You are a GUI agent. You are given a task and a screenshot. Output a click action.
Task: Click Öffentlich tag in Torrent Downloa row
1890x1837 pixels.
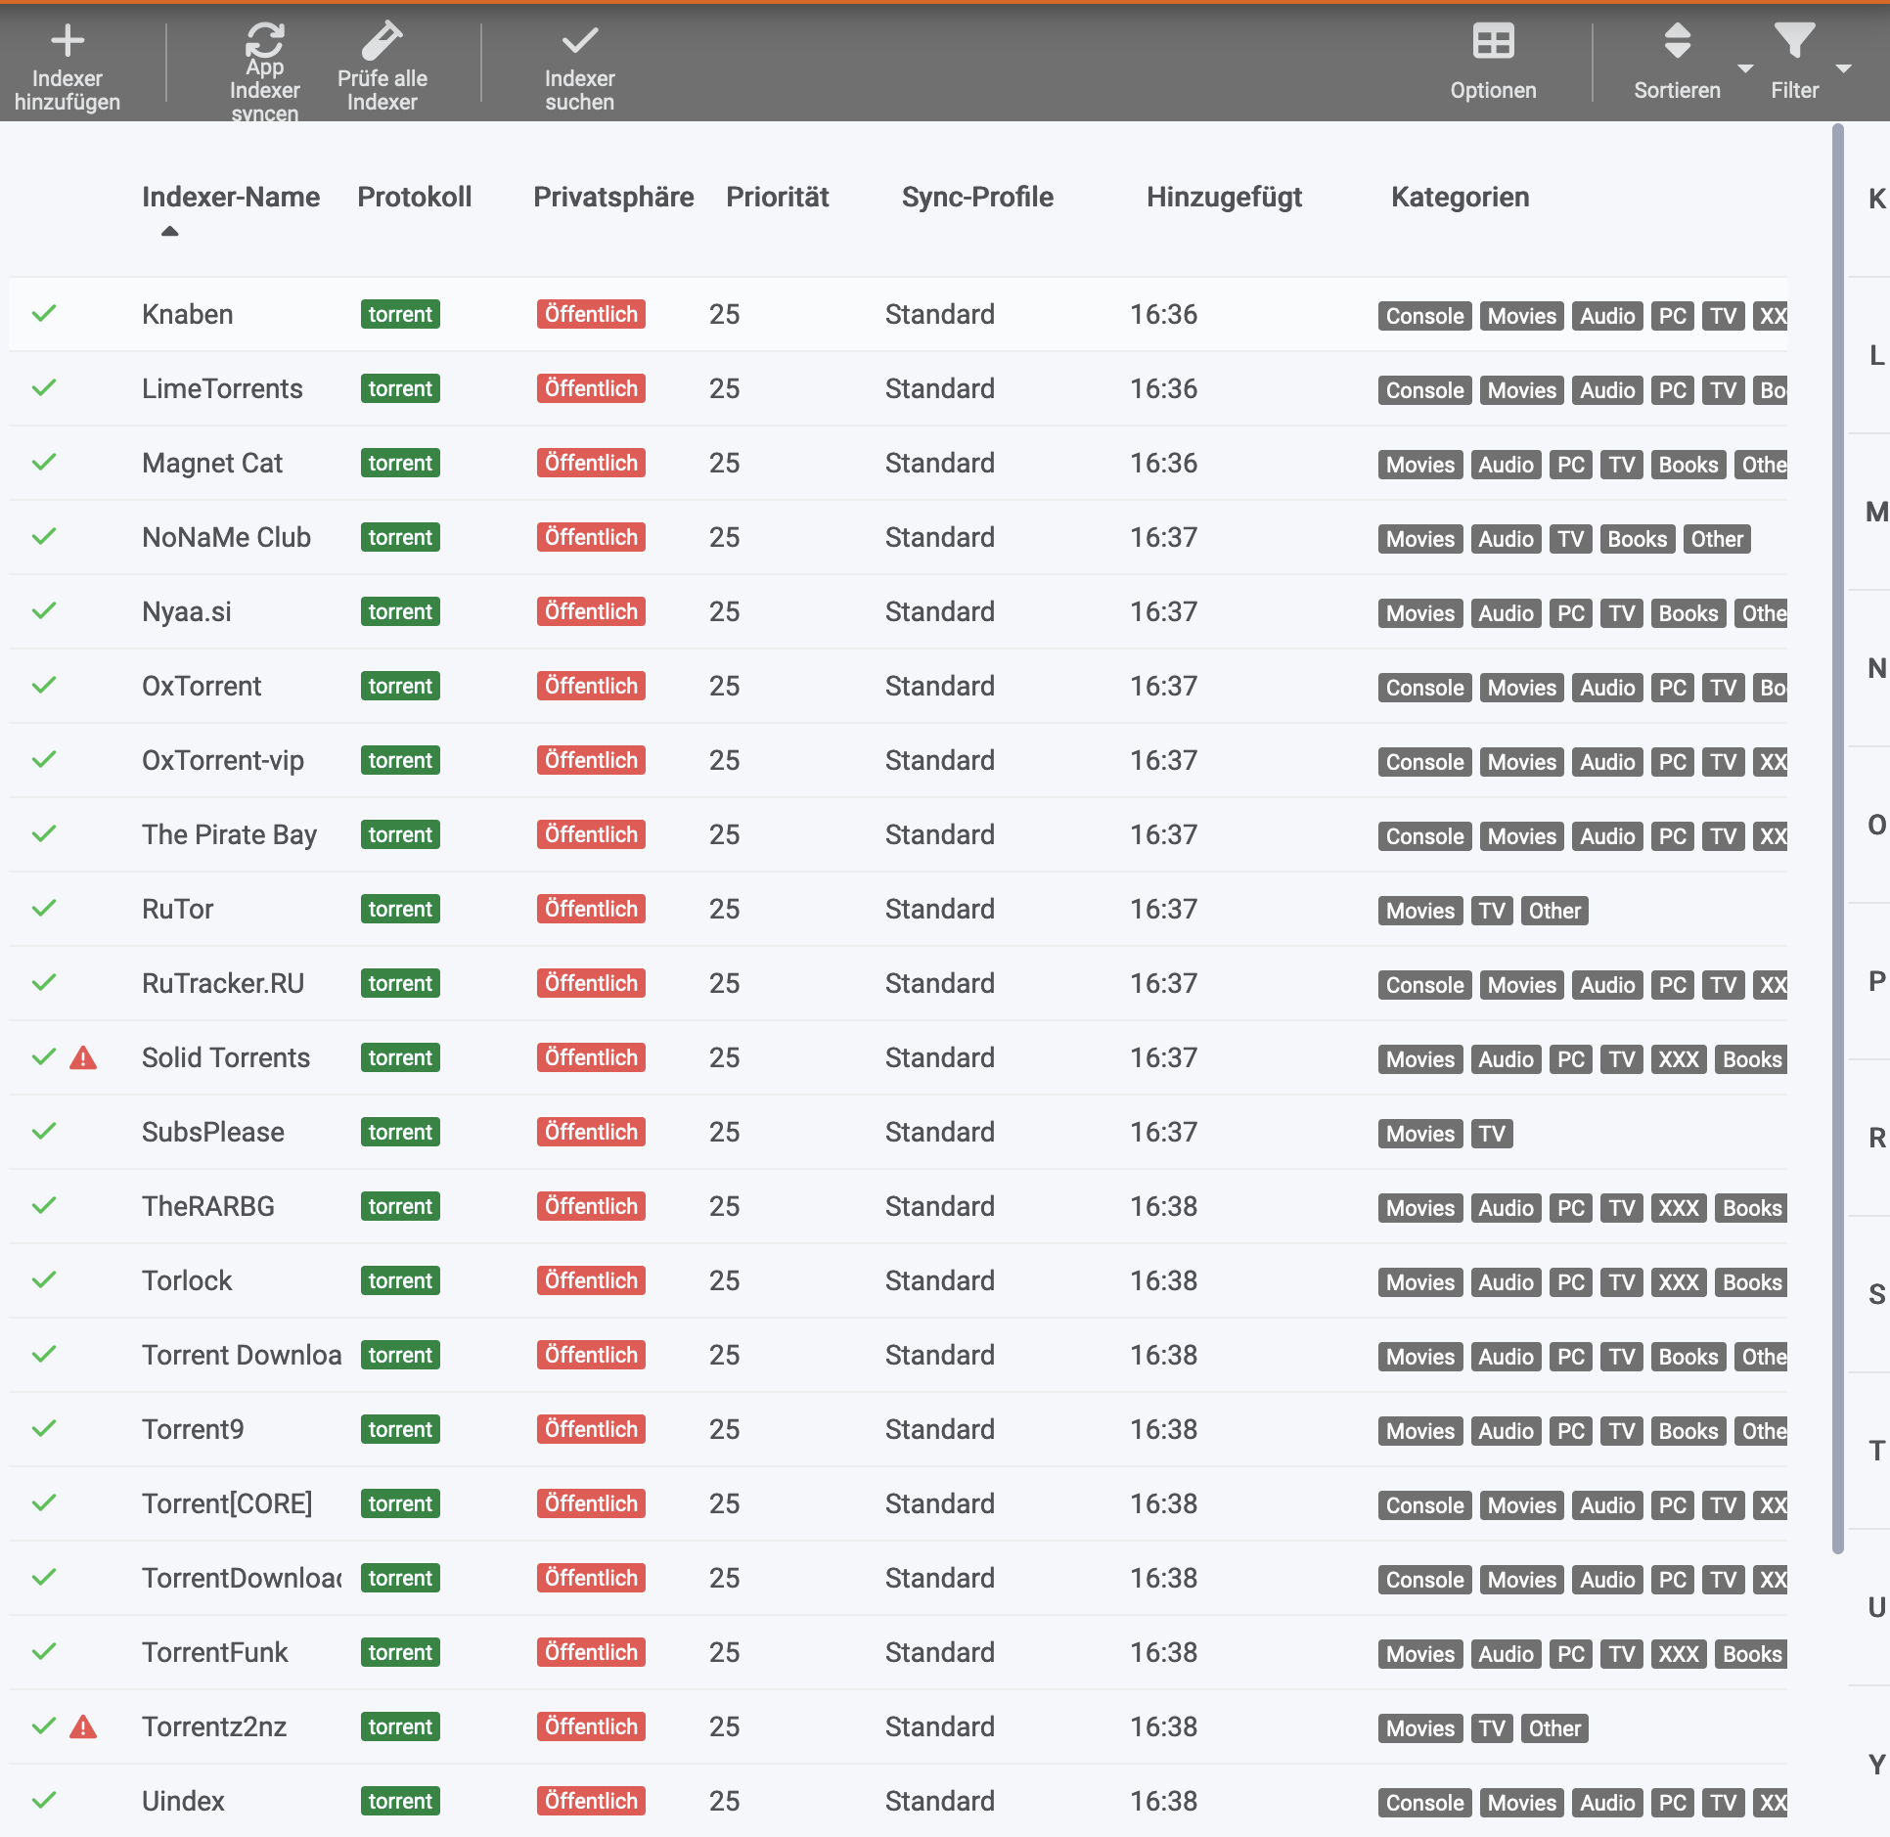[591, 1356]
